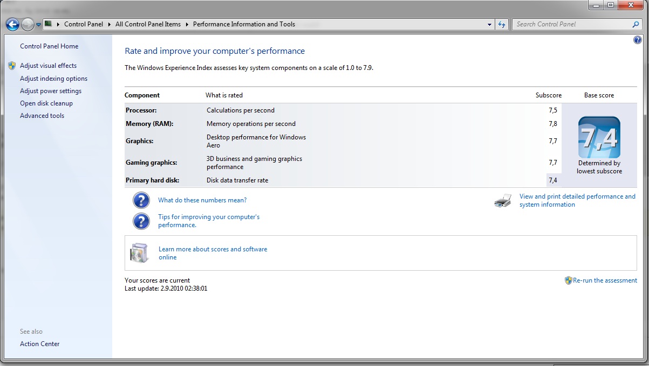Click the 'Memory (RAM):' component label
The image size is (649, 366).
149,124
